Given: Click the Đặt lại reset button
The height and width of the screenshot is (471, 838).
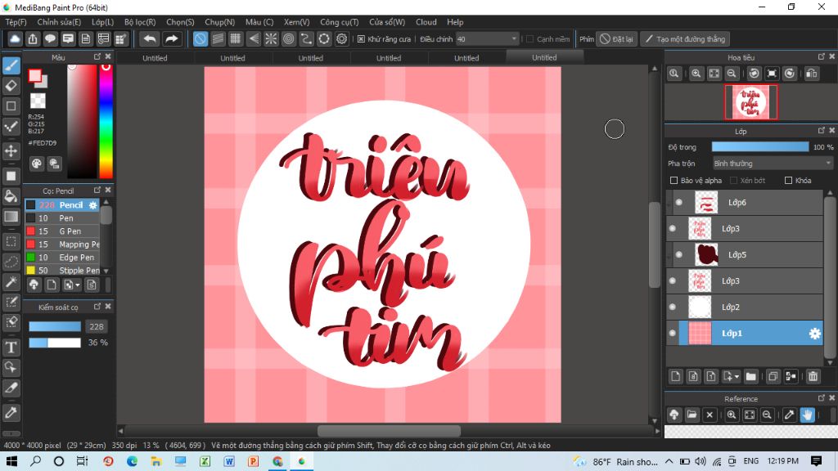Looking at the screenshot, I should [617, 39].
